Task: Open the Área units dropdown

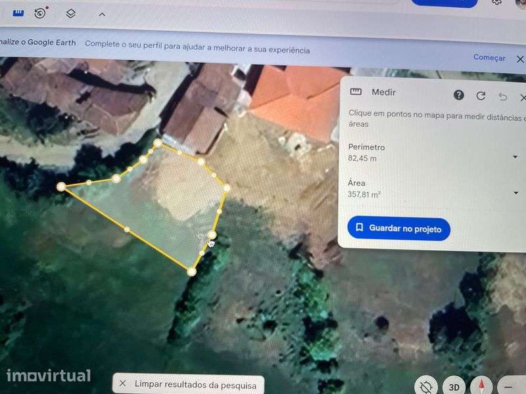Action: [x=515, y=192]
